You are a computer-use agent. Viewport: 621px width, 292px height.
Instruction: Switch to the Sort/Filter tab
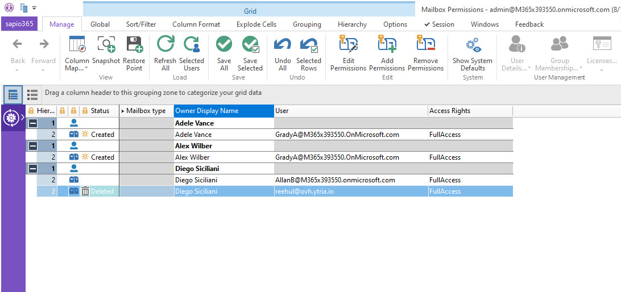[141, 24]
